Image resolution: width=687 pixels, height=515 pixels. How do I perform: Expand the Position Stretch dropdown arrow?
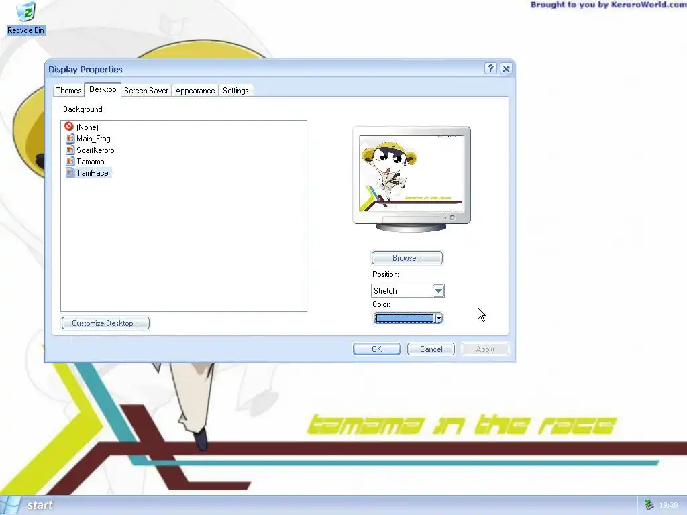click(438, 291)
